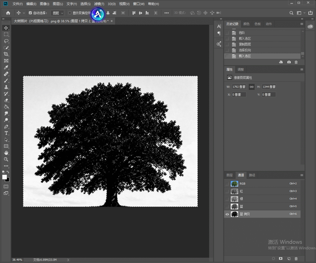Open the 滤镜(T) menu
The image size is (316, 263).
pos(99,4)
